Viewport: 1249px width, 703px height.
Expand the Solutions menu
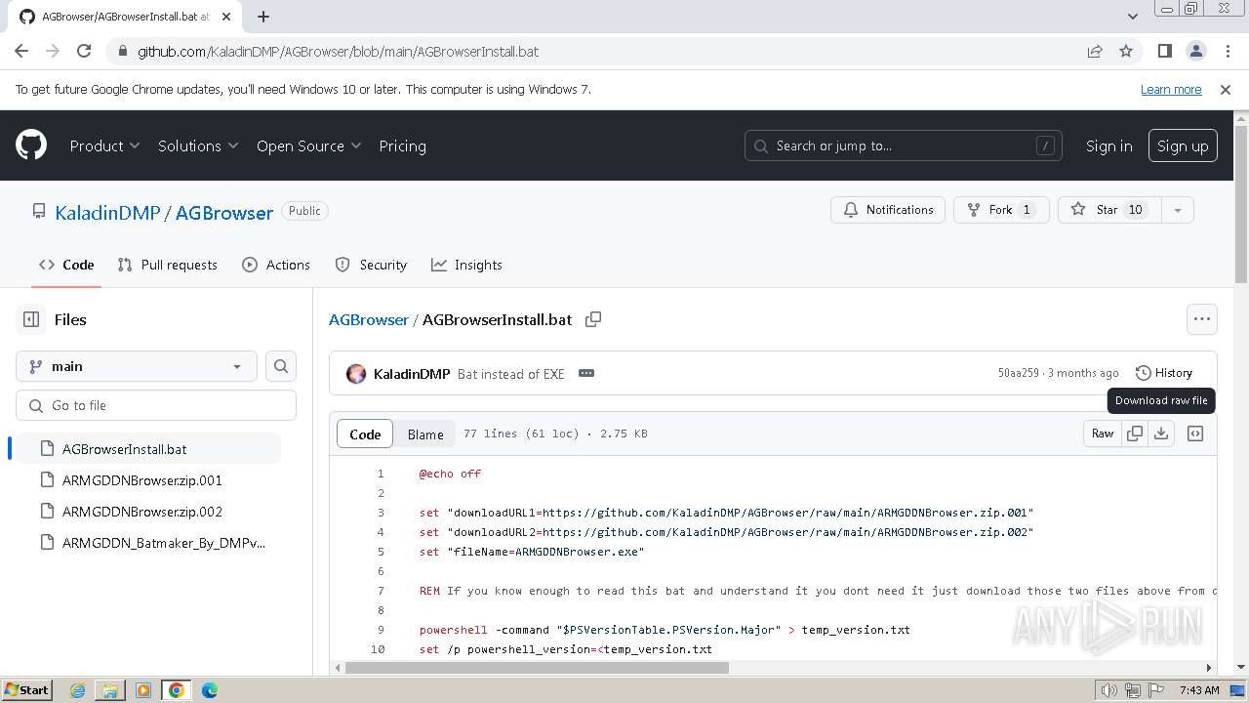click(198, 145)
